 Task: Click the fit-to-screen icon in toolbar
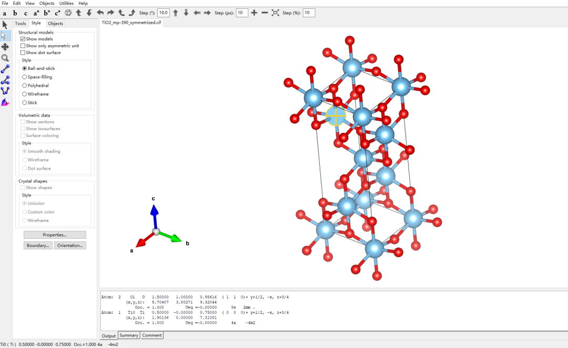(x=275, y=13)
